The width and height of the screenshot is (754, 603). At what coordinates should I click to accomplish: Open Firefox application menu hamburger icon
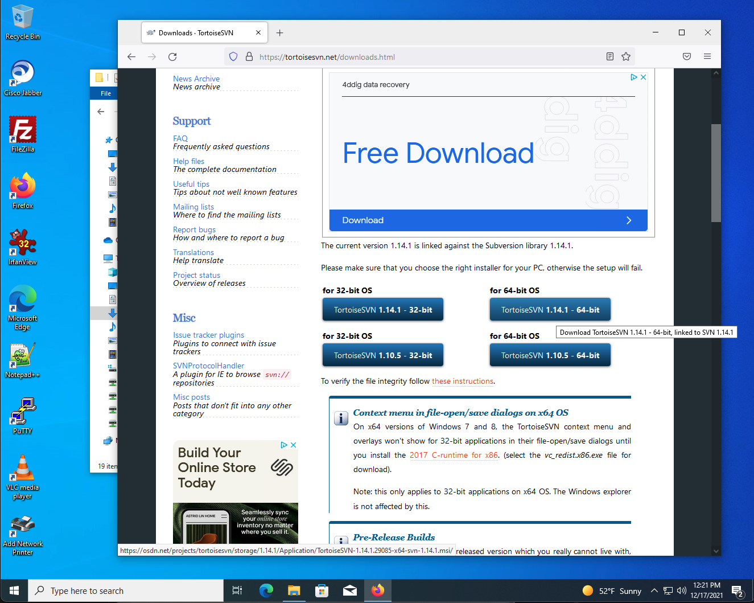point(707,56)
